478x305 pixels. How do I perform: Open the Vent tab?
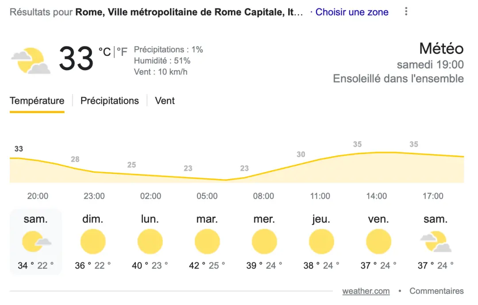(x=165, y=101)
